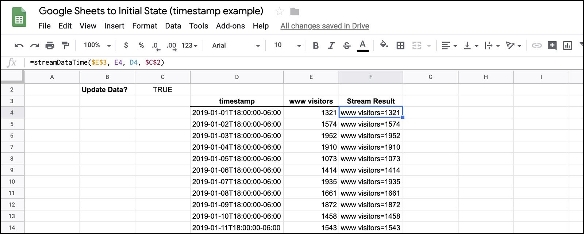Screen dimensions: 584x234
Task: Open the borders tool
Action: coord(400,46)
